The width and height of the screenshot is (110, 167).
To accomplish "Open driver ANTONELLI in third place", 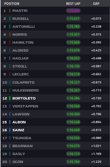I will tap(24, 26).
